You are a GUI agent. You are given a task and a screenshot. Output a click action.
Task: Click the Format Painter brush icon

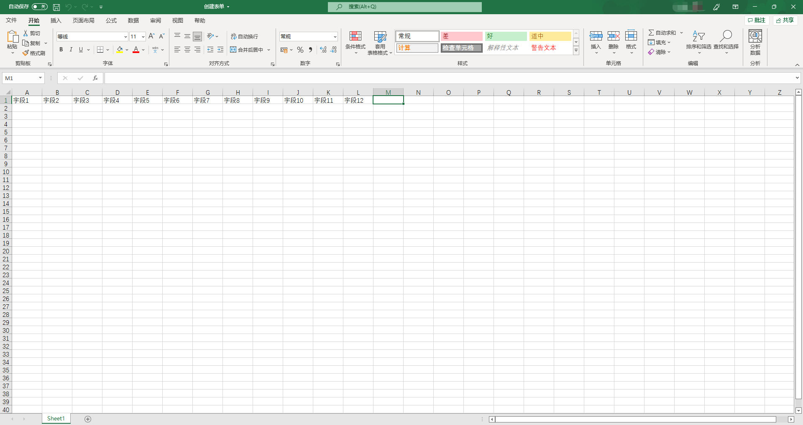click(26, 53)
